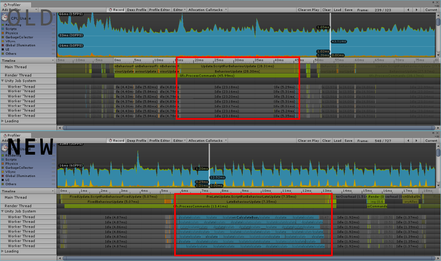Toggle GarbageCollector color swatch in lower Profiler
The image size is (441, 261).
coord(3,168)
